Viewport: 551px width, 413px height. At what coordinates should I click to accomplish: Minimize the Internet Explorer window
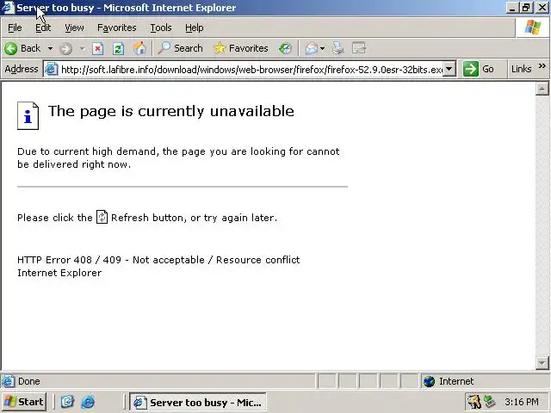(x=512, y=8)
